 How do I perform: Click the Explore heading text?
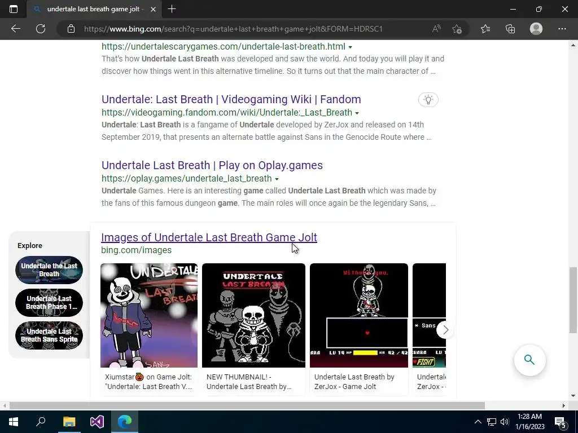(30, 246)
